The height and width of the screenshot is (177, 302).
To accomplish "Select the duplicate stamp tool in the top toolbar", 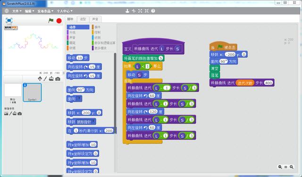I will [127, 11].
